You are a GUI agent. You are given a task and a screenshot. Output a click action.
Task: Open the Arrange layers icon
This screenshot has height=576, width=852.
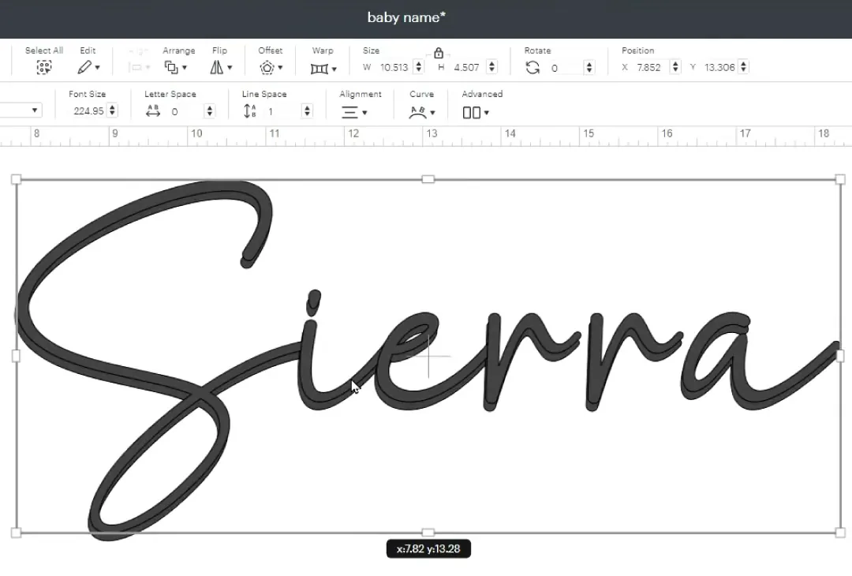(171, 67)
